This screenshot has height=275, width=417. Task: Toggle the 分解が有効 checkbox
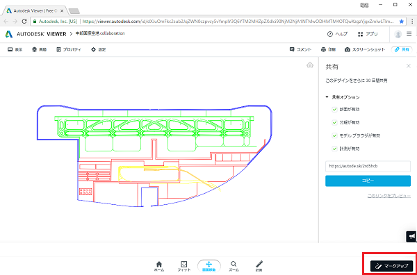[334, 122]
